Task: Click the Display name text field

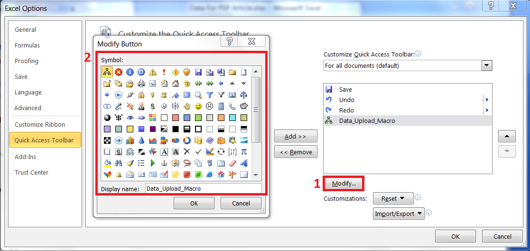Action: tap(203, 188)
